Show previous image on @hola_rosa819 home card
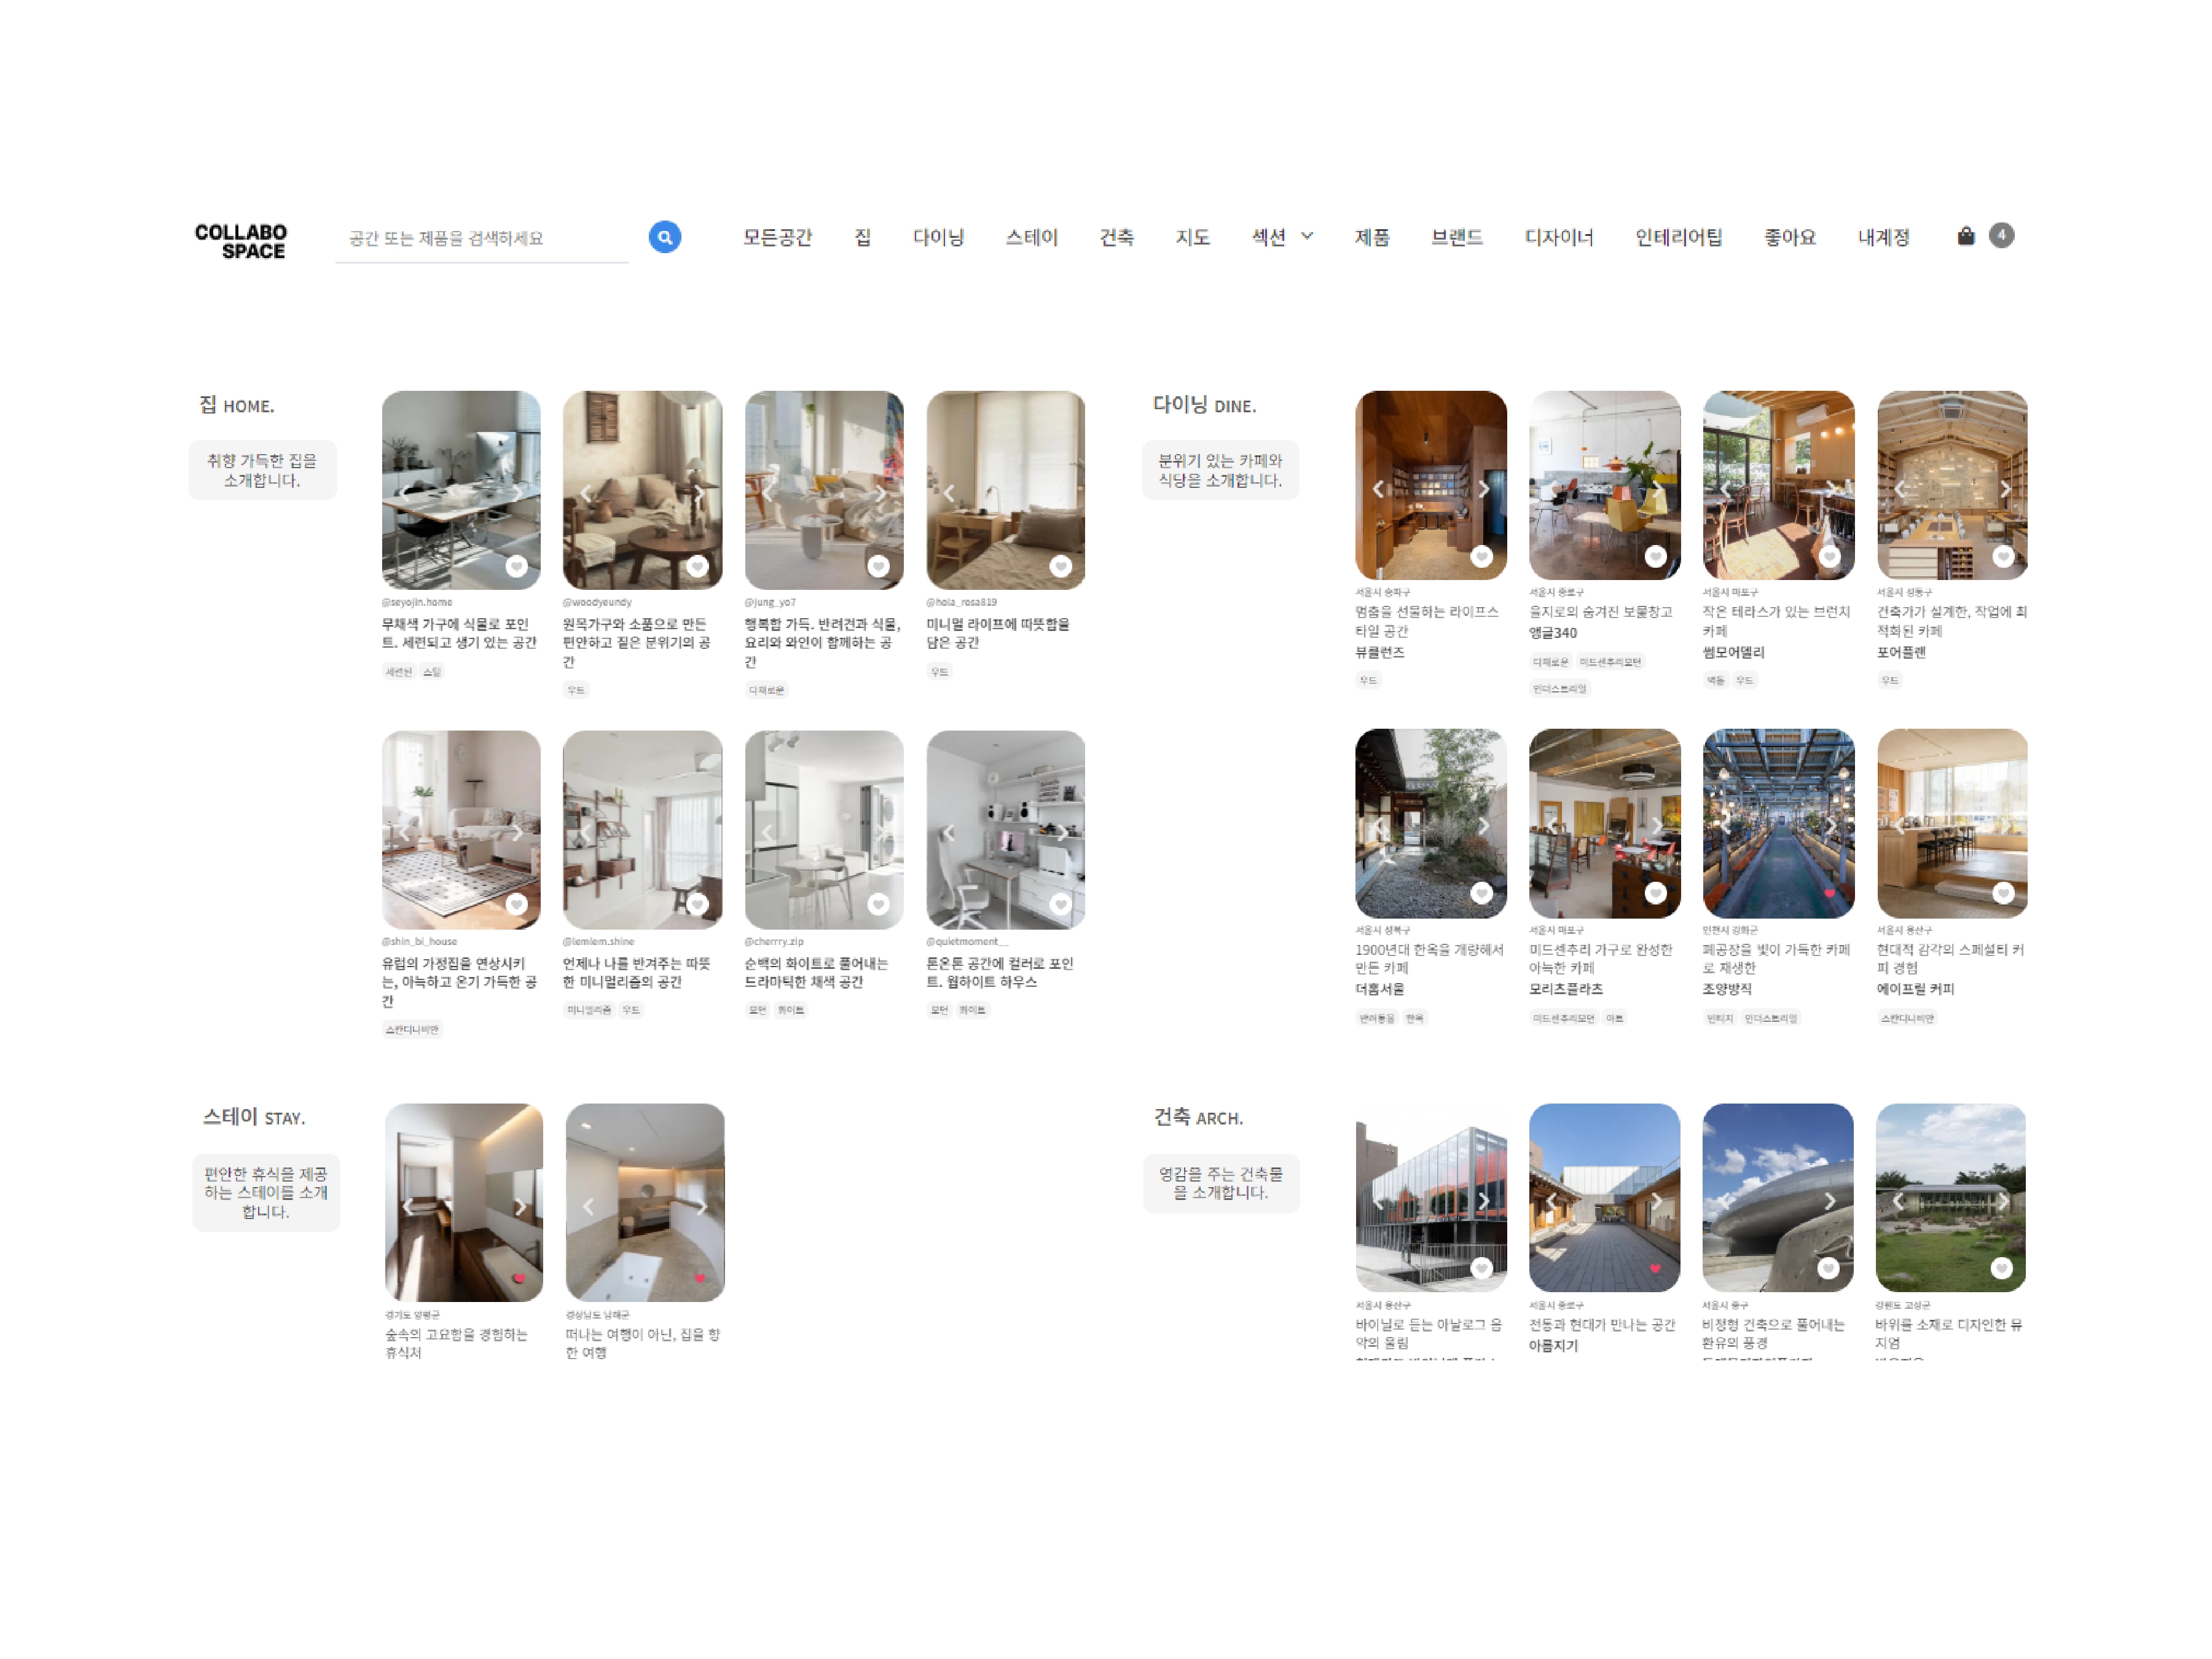The height and width of the screenshot is (1659, 2212). [x=949, y=492]
